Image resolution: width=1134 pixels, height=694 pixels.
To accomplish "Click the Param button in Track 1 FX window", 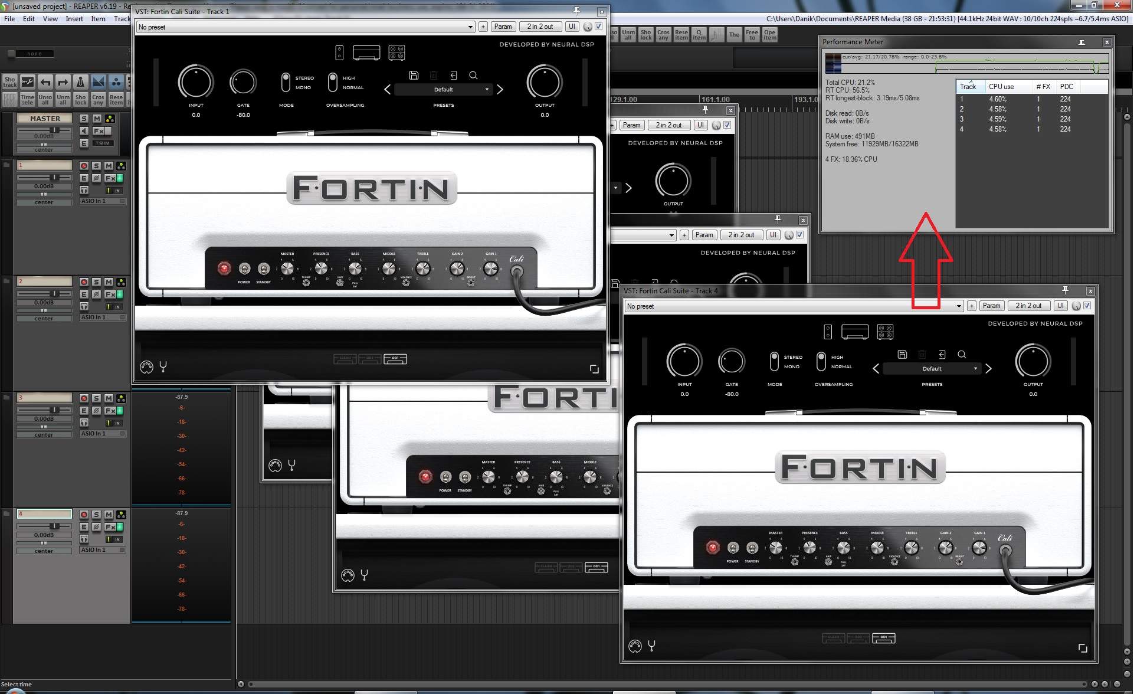I will pos(503,27).
